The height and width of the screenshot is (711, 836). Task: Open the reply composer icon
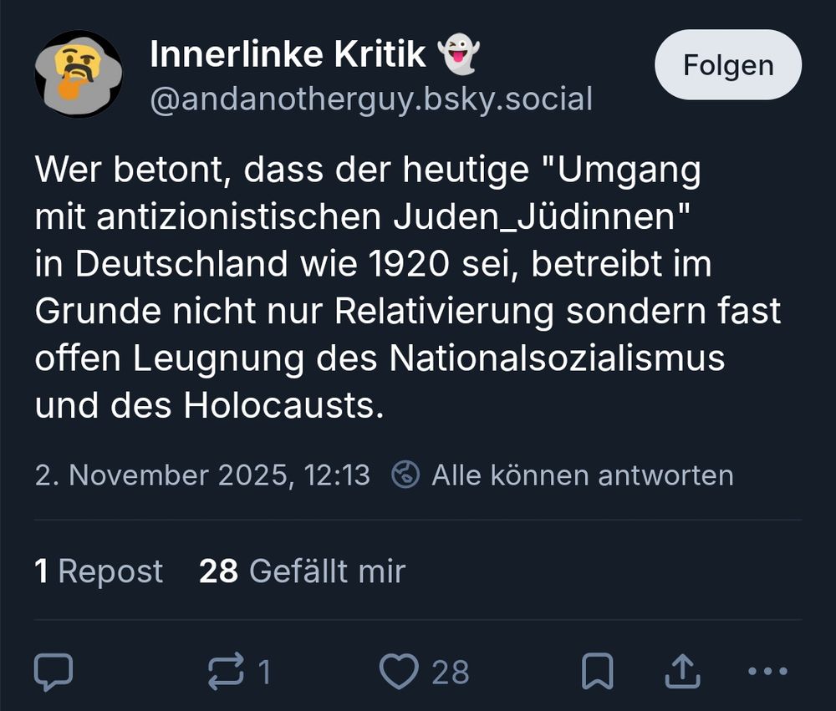click(x=54, y=669)
